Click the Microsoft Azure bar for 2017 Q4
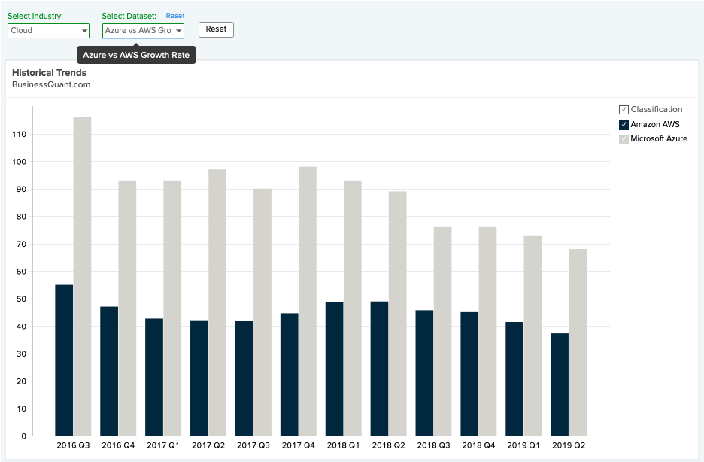Image resolution: width=704 pixels, height=462 pixels. (x=308, y=301)
